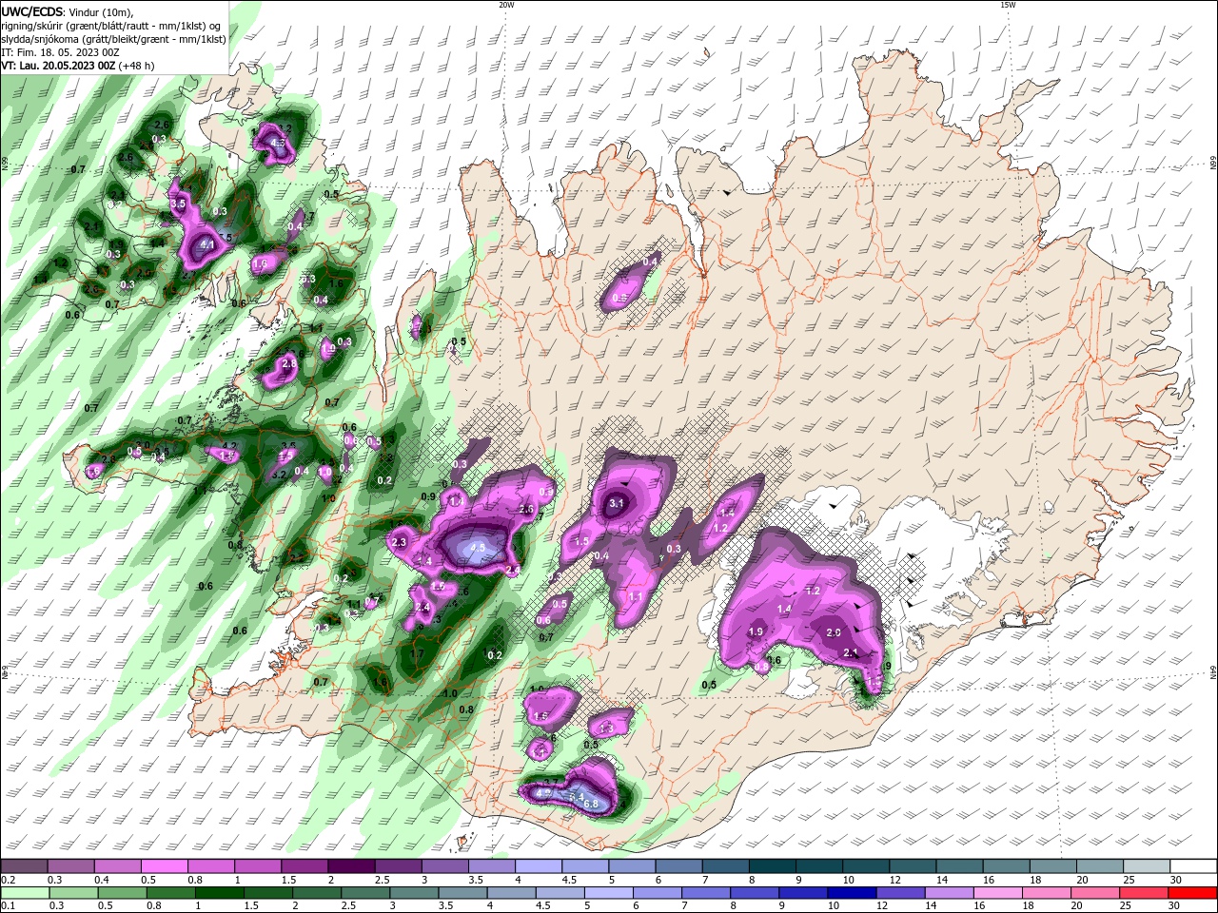Pick the deep blue 10–12 rain legend swatch
This screenshot has height=913, width=1218.
tap(850, 893)
